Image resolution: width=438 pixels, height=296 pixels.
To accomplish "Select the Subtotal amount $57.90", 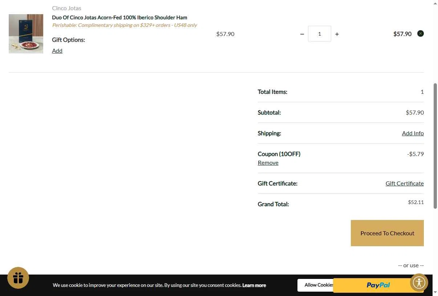I will coord(415,112).
